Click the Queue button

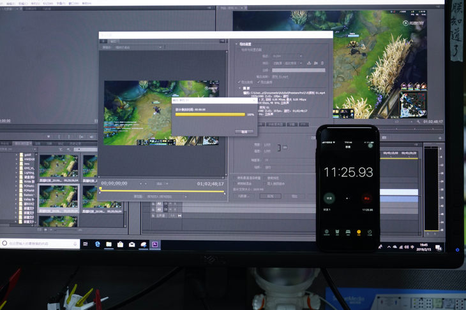click(270, 196)
